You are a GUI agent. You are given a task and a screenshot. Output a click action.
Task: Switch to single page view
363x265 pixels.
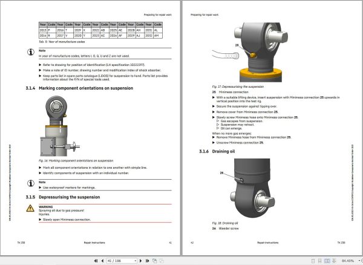coord(313,261)
